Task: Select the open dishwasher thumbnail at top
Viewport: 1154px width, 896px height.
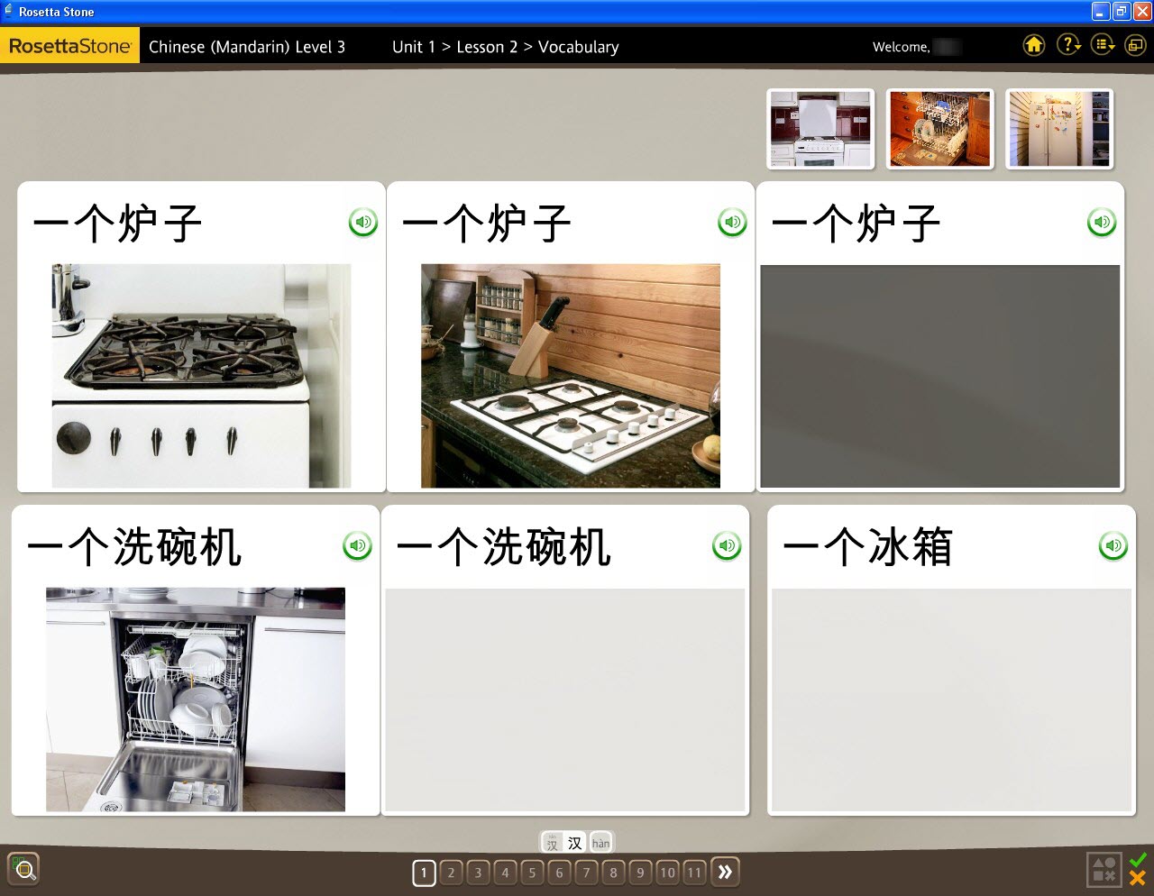Action: tap(940, 128)
